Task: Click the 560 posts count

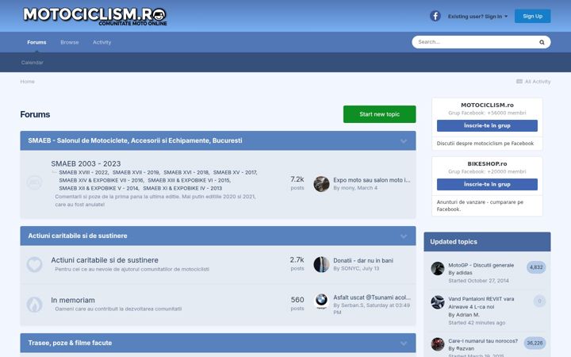Action: click(297, 299)
